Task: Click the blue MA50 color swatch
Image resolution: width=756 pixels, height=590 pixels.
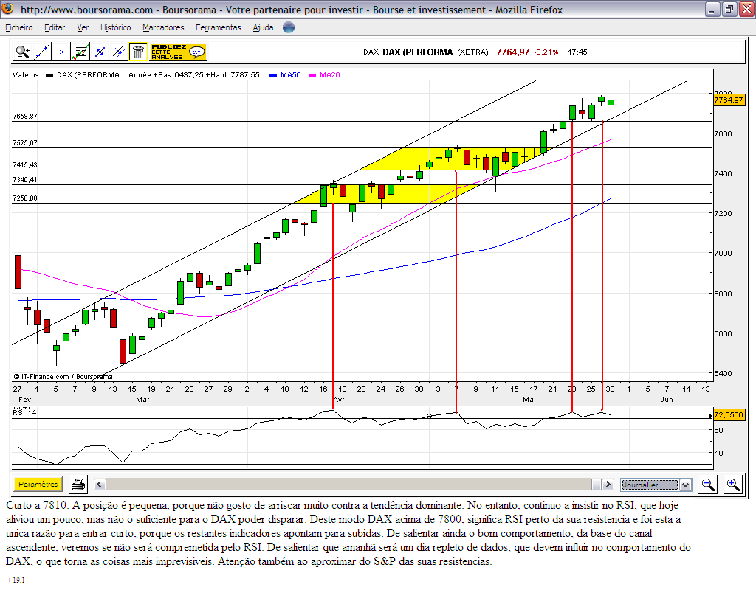Action: 273,75
